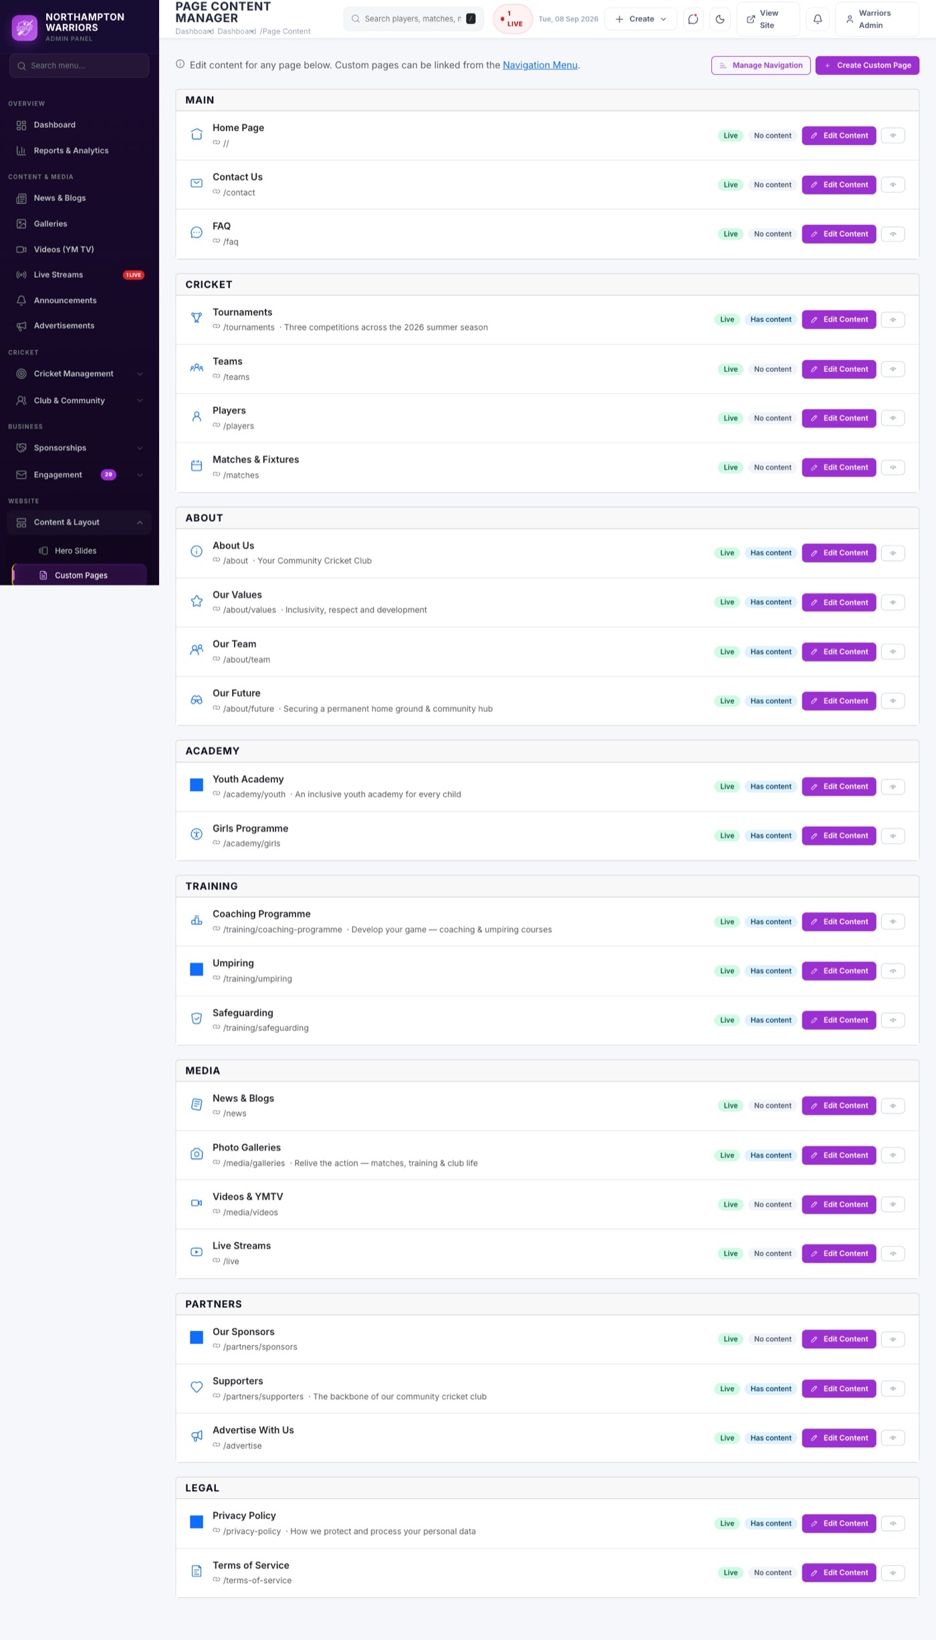Click Manage Navigation button
The image size is (936, 1640).
point(761,66)
